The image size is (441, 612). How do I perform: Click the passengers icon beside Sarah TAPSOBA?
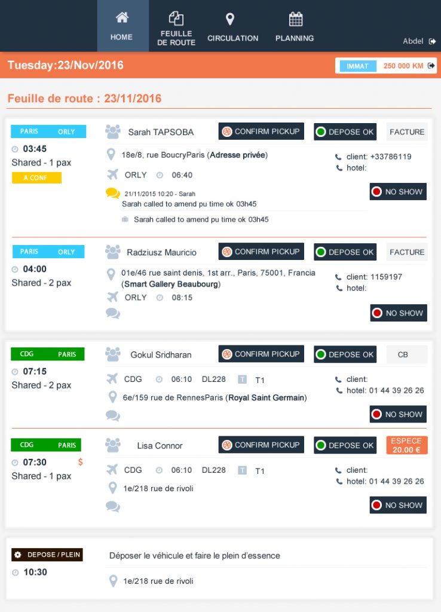coord(112,131)
